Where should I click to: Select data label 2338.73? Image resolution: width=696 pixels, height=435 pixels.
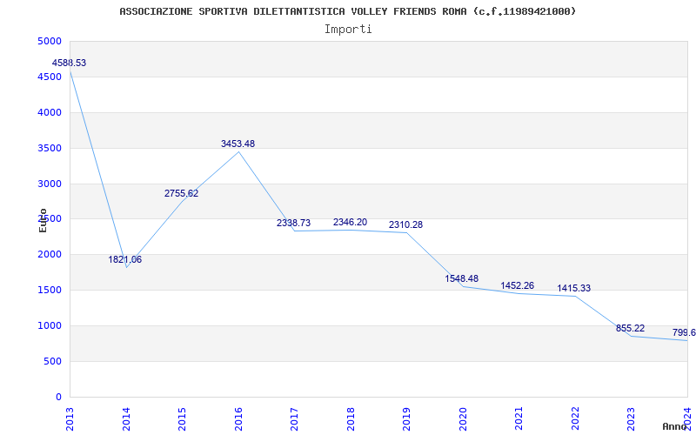tap(294, 224)
